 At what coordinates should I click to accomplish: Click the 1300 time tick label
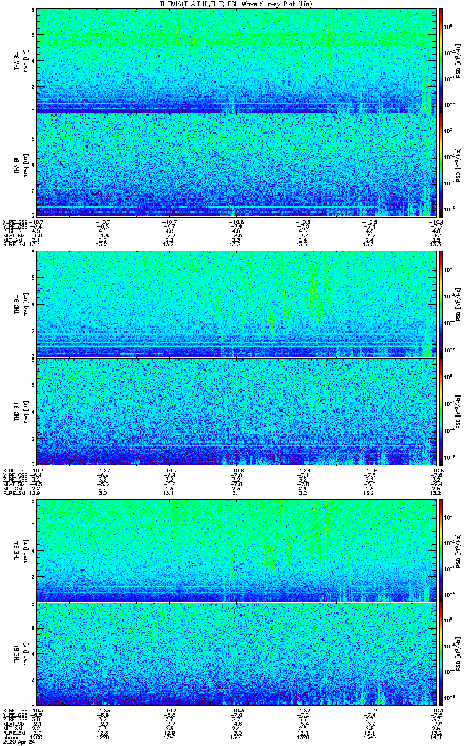(x=235, y=736)
